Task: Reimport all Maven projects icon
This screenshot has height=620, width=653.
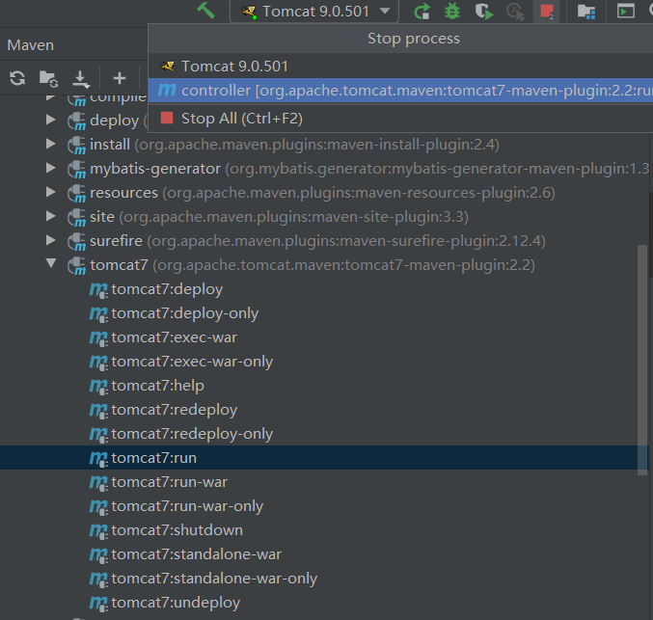Action: (17, 78)
